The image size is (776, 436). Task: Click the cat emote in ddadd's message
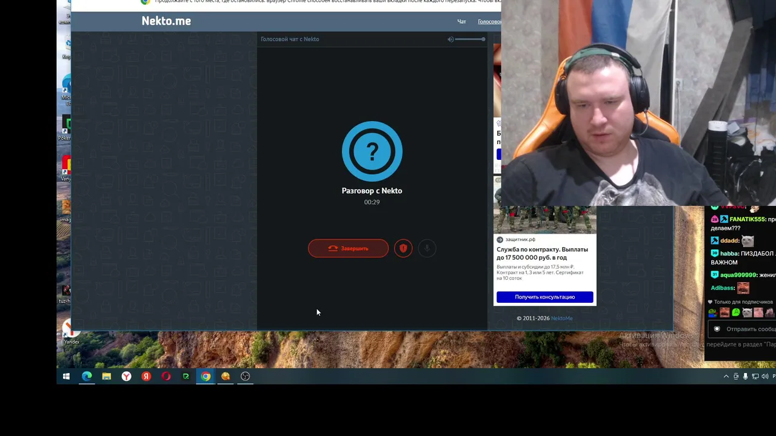click(x=747, y=241)
